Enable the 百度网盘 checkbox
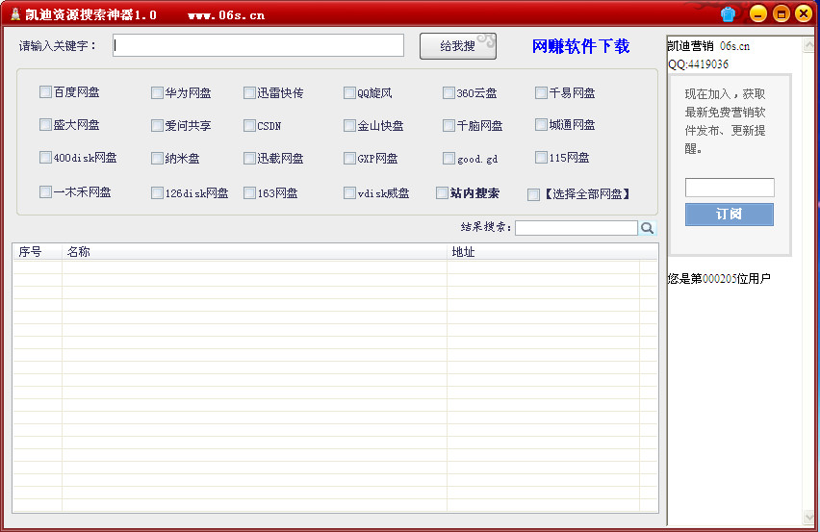Image resolution: width=820 pixels, height=532 pixels. tap(45, 92)
